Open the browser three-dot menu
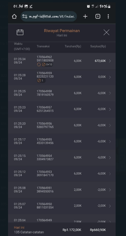Viewport: 126px width, 236px height. tap(108, 16)
